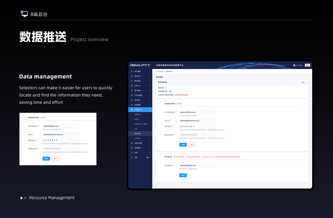333x218 pixels.
Task: Click the red warning icon beside 发件箱测试
Action: [175, 157]
